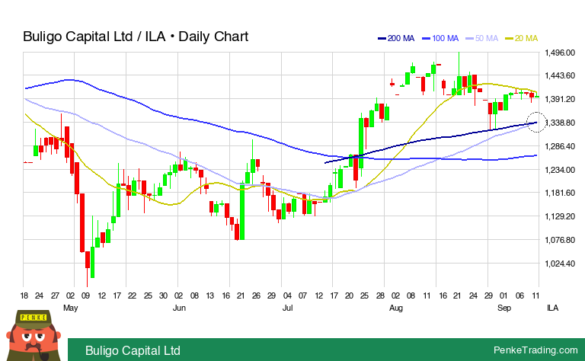Click the first date label 18
This screenshot has width=585, height=361.
point(24,296)
